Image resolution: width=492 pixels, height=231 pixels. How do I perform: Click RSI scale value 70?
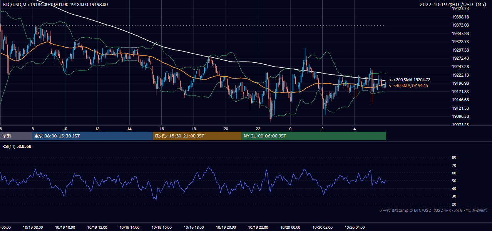tap(454, 165)
